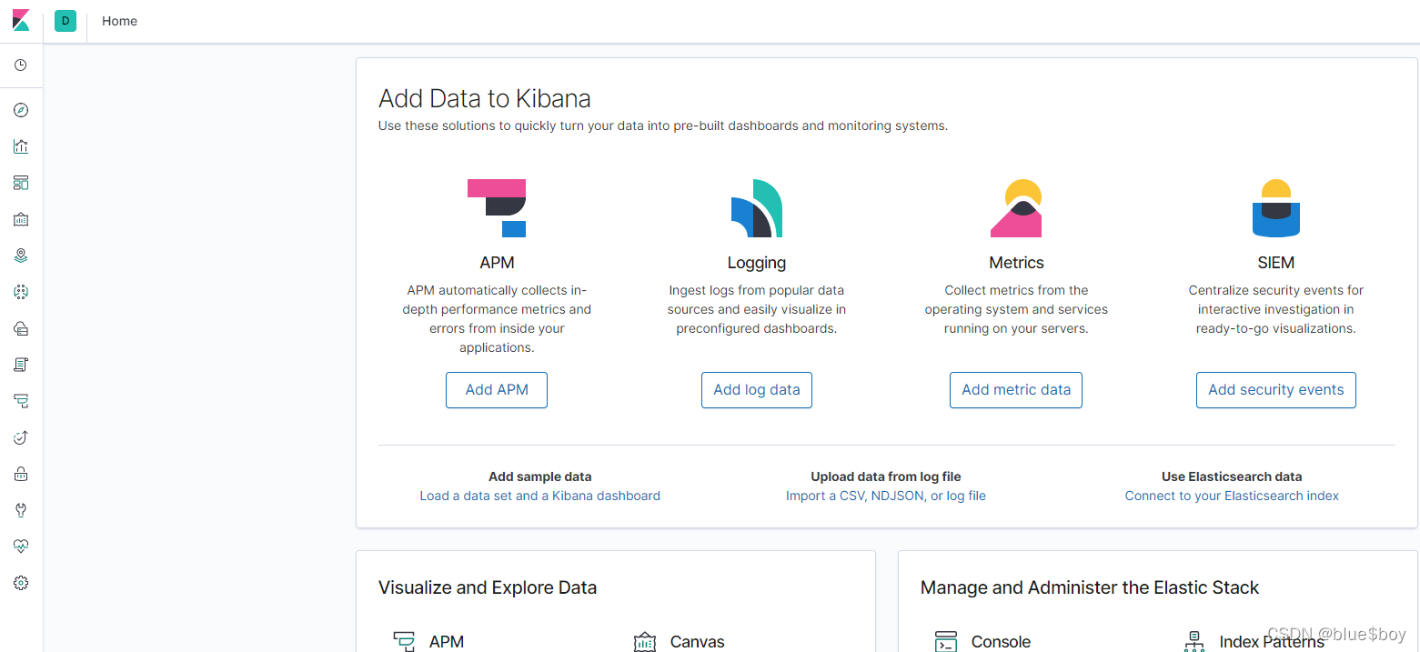
Task: Open Machine Learning icon in sidebar
Action: pos(21,292)
